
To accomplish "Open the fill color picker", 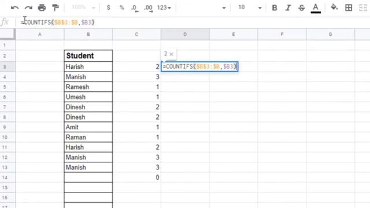I will coord(334,8).
